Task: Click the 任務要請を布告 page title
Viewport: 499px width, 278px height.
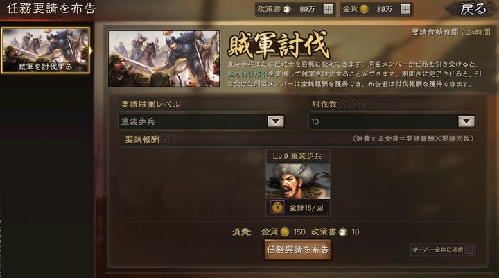Action: 51,8
